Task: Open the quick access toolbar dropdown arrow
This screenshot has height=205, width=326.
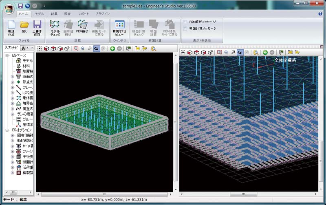Action: click(44, 6)
